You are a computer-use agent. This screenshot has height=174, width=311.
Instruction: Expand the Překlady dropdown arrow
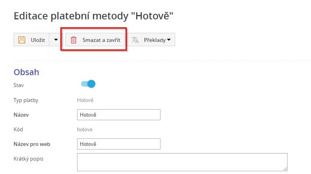point(169,40)
